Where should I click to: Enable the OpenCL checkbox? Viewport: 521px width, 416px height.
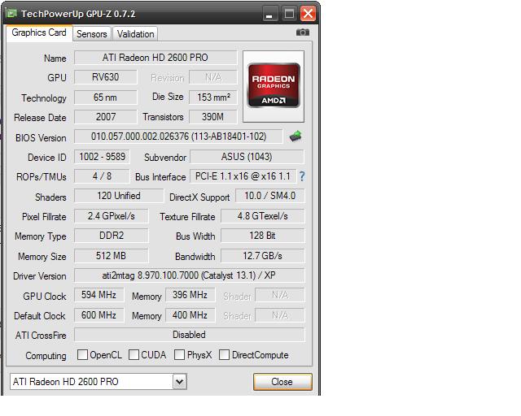(x=82, y=354)
